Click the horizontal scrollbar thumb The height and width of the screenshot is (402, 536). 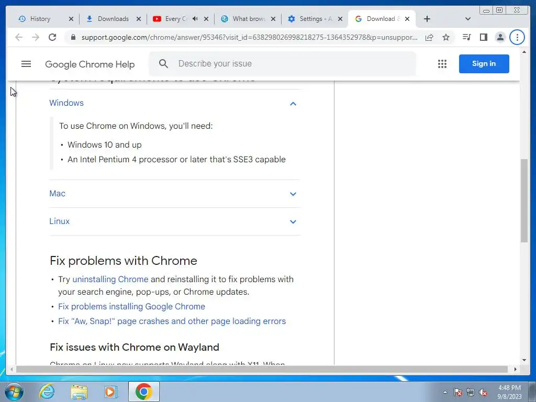click(x=262, y=369)
